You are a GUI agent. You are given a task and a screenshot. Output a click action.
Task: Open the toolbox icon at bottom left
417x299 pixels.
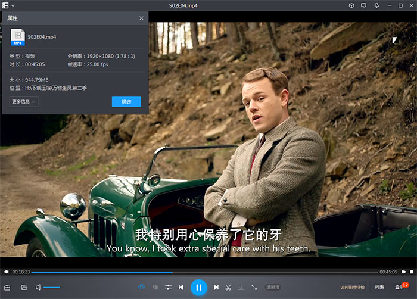tap(8, 288)
